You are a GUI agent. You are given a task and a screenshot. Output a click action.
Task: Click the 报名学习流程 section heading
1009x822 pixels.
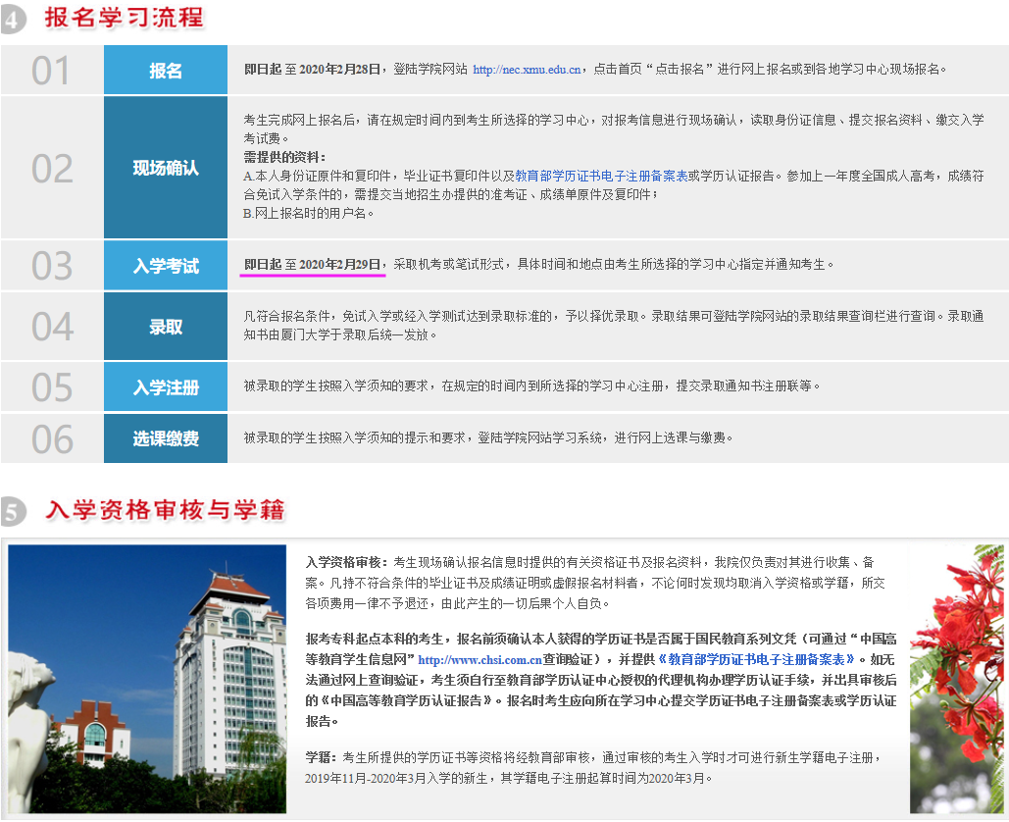tap(125, 18)
